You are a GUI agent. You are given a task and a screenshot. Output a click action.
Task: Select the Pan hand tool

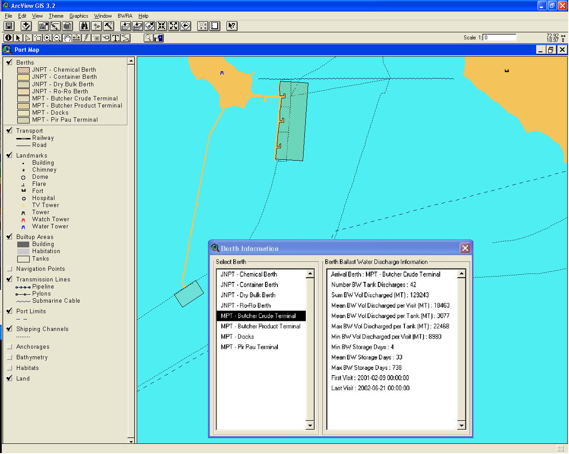[x=67, y=38]
